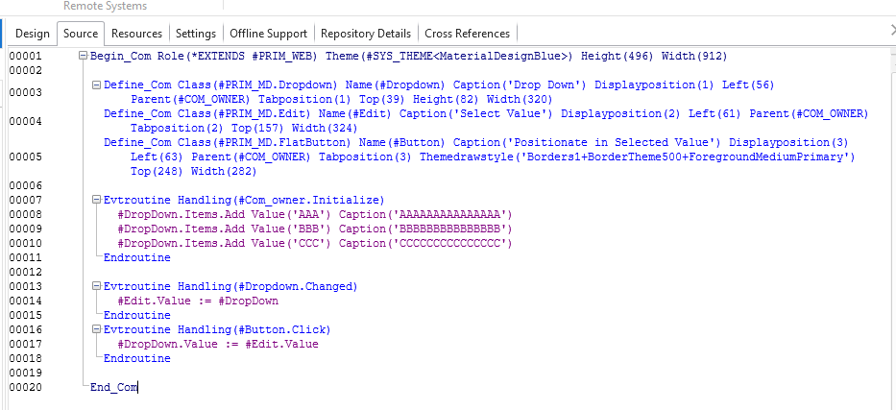
Task: Collapse the Begin_Com block on line 1
Action: (84, 57)
